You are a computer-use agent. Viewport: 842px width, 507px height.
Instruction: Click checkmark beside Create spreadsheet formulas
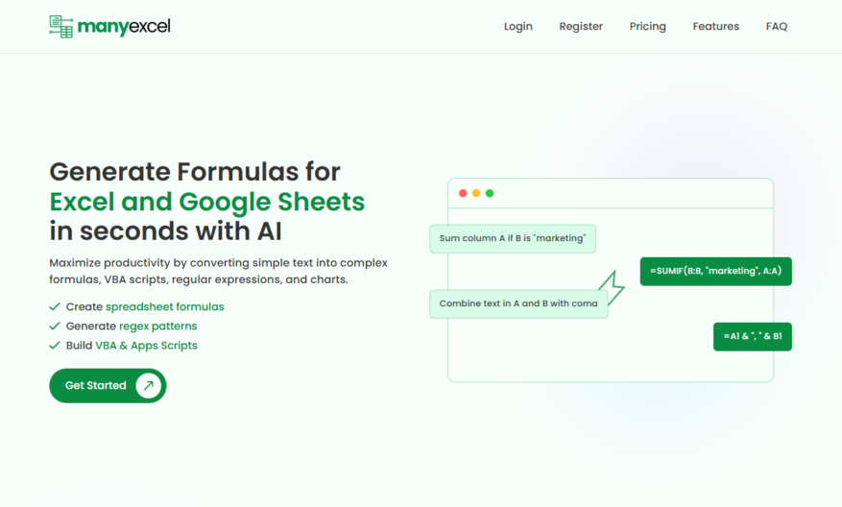pyautogui.click(x=54, y=306)
